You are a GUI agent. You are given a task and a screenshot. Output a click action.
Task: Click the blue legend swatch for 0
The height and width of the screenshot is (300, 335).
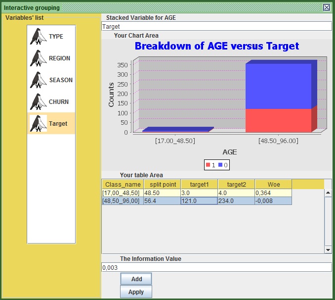[x=220, y=165]
